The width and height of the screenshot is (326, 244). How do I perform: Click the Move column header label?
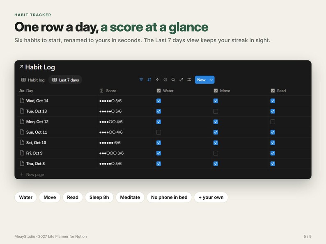point(225,91)
